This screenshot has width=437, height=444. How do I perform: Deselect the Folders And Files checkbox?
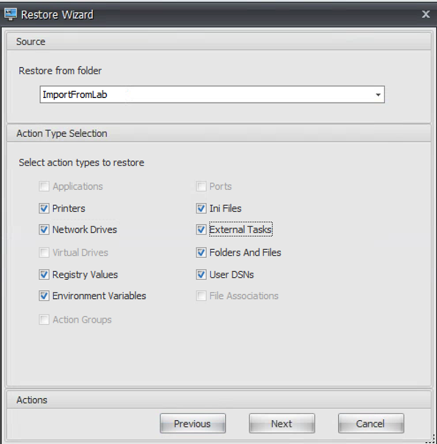point(201,253)
